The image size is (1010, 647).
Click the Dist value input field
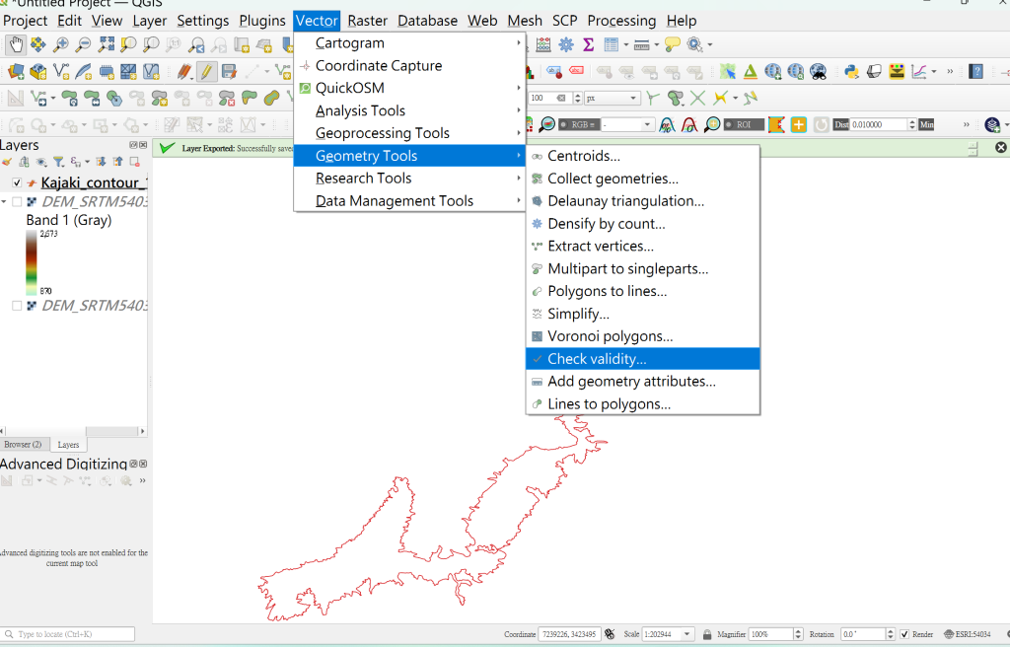(x=879, y=124)
